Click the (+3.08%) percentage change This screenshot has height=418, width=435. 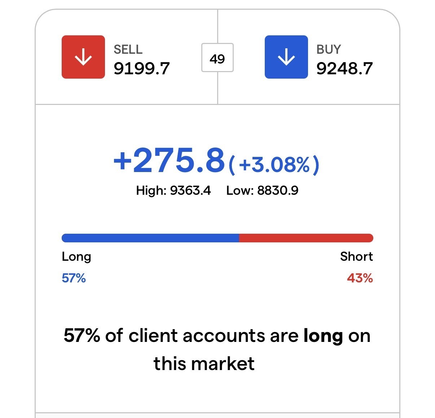[x=274, y=165]
